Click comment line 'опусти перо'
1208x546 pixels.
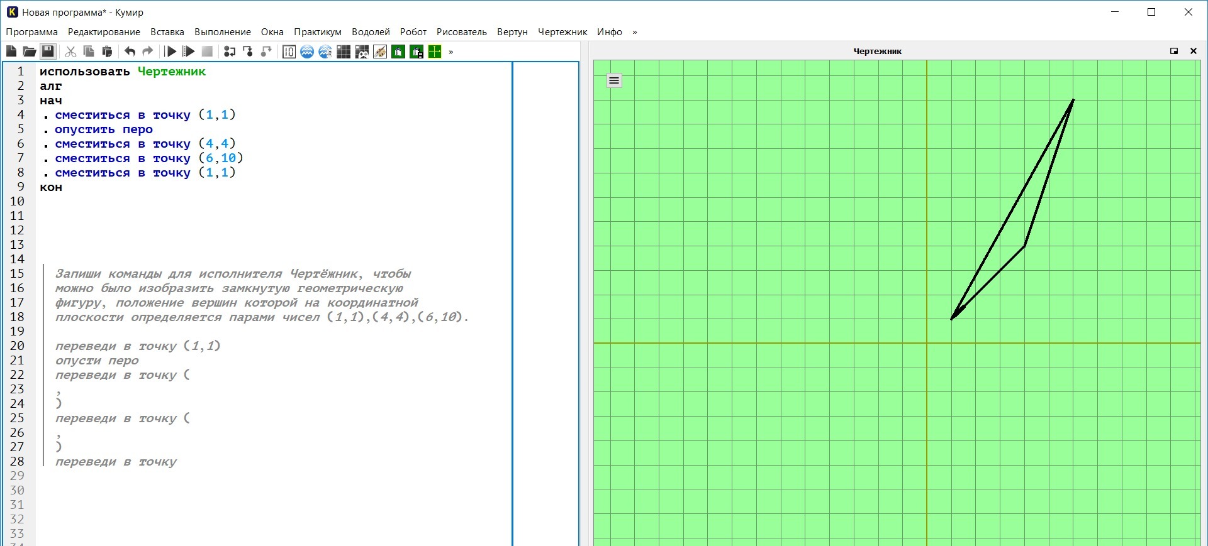click(97, 361)
